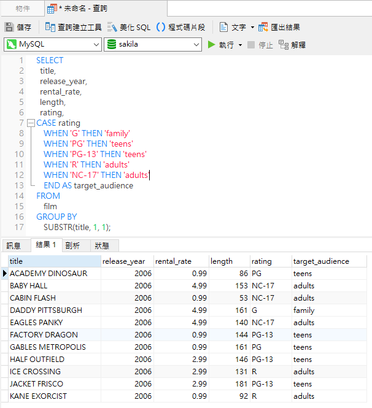Run query with green 執行 arrow
The width and height of the screenshot is (372, 408).
point(211,45)
